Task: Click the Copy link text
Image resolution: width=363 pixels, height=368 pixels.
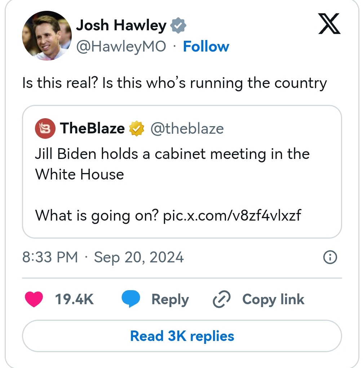Action: (273, 300)
